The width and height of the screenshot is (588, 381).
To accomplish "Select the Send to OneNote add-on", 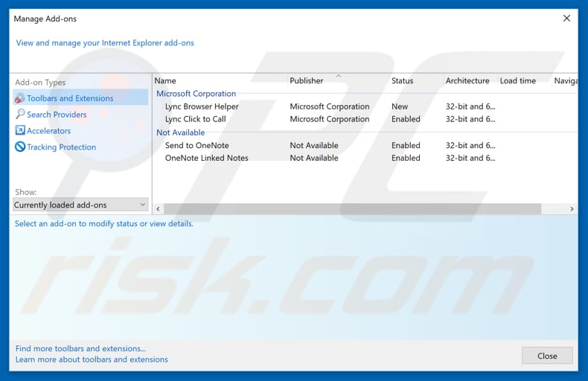I will click(197, 146).
